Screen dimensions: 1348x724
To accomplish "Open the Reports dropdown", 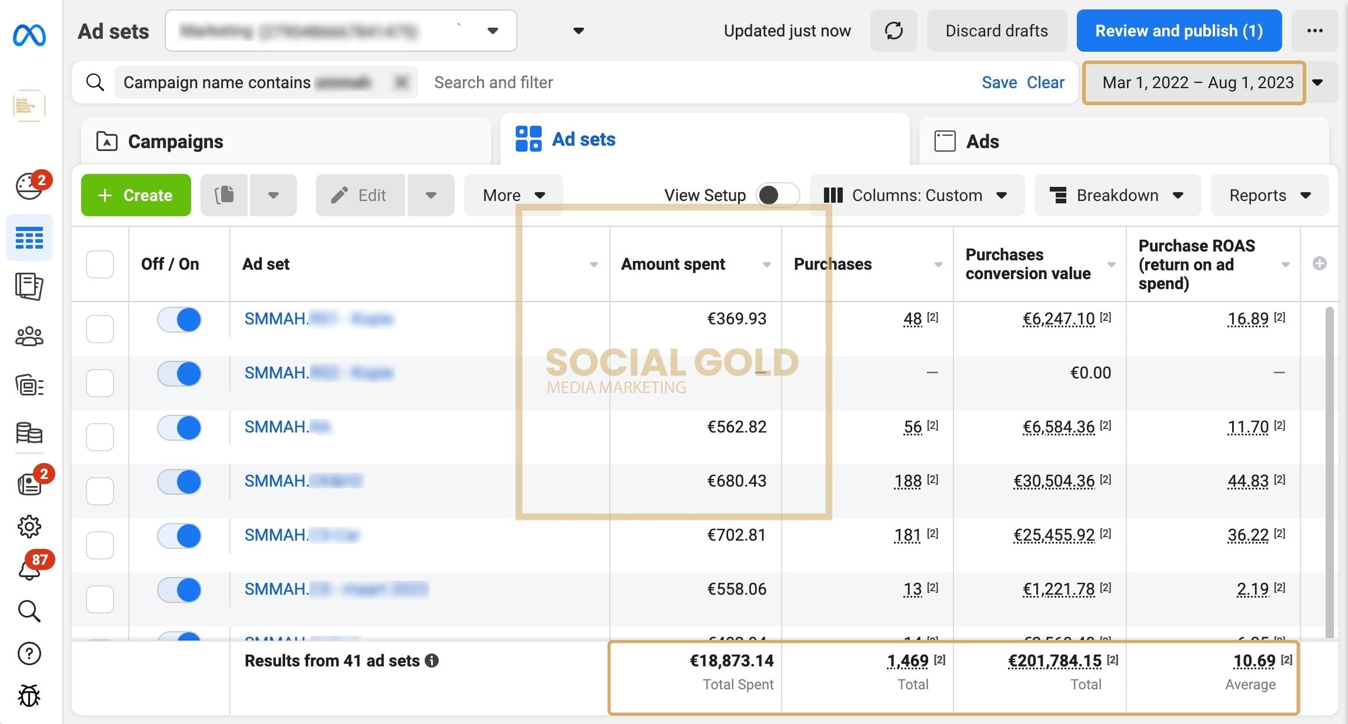I will (1270, 195).
